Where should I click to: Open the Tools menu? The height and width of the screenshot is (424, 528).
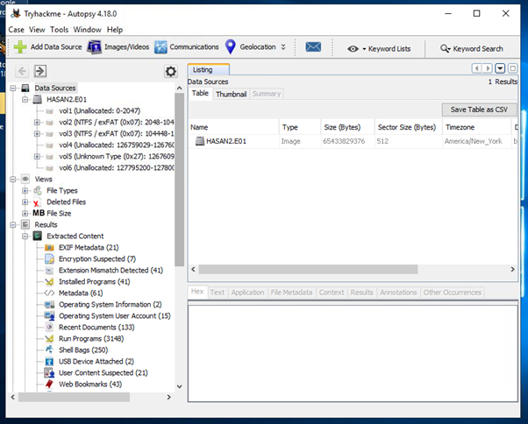[x=59, y=29]
